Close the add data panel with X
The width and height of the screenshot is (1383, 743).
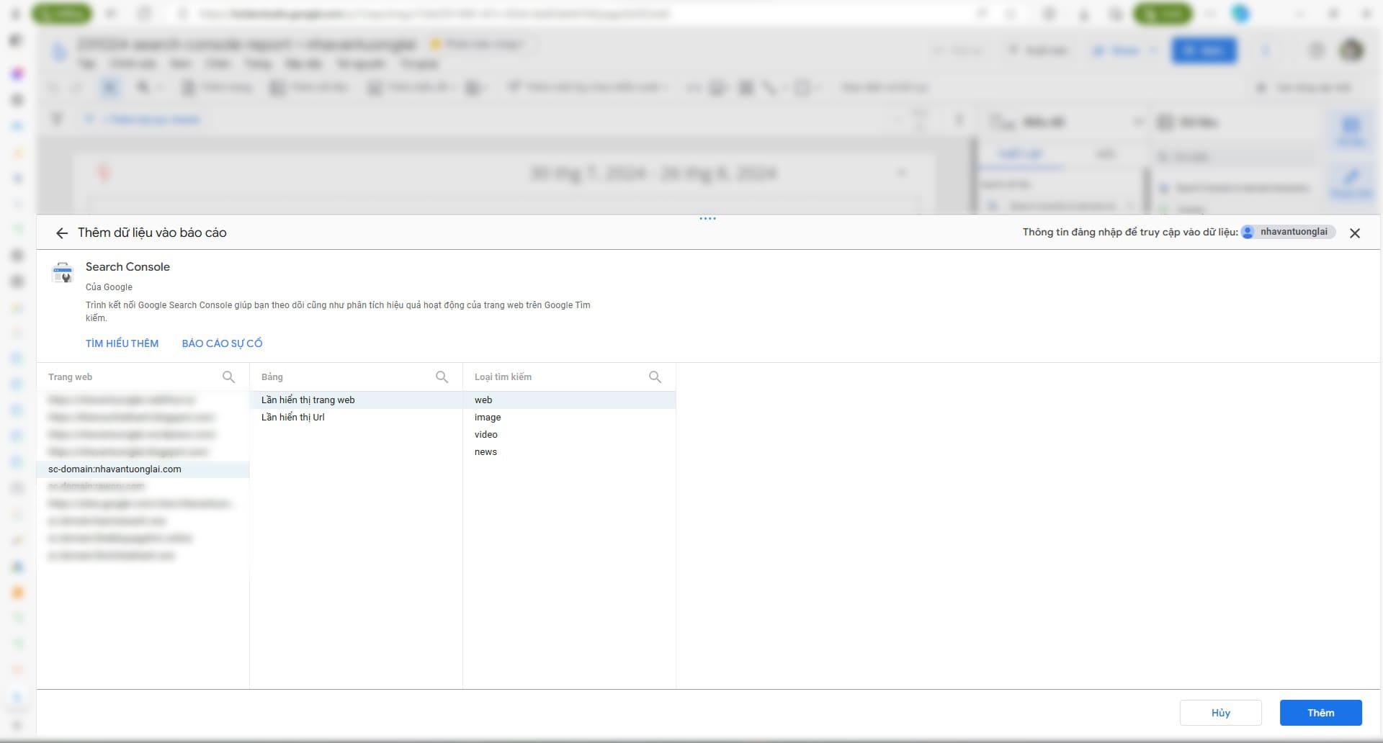[x=1355, y=233]
